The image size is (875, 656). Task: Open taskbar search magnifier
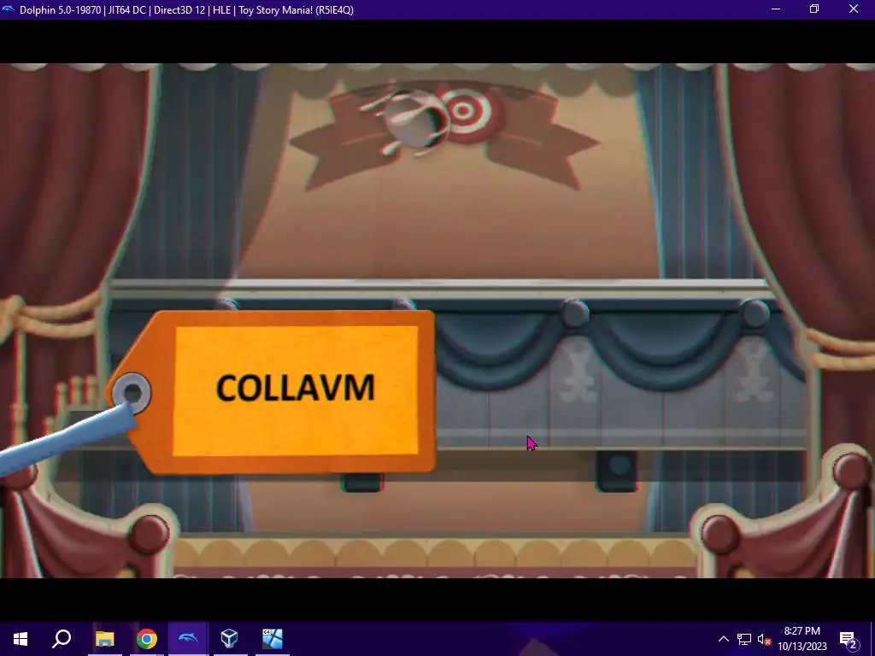tap(62, 639)
